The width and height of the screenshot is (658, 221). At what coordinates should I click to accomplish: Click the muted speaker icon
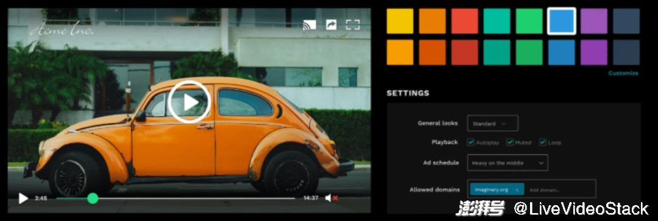tap(331, 198)
